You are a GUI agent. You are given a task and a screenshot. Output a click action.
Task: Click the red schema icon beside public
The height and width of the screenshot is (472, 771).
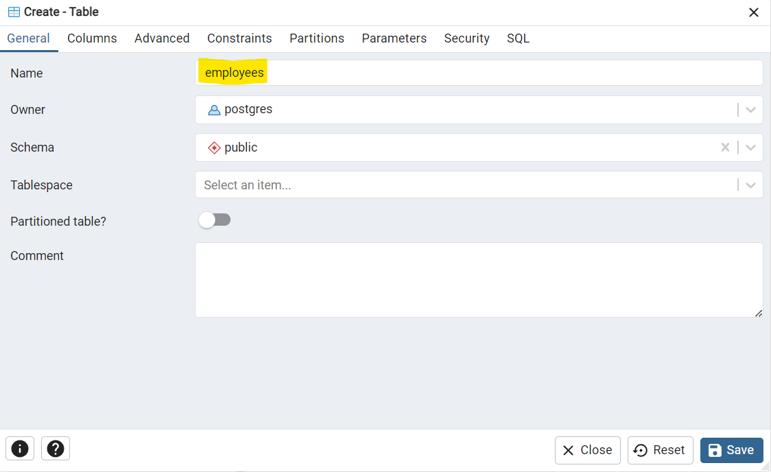tap(213, 147)
